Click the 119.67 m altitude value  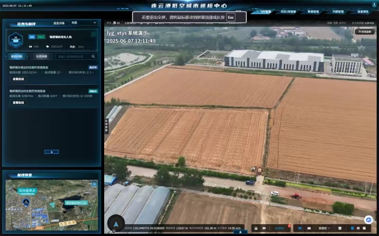click(x=182, y=228)
